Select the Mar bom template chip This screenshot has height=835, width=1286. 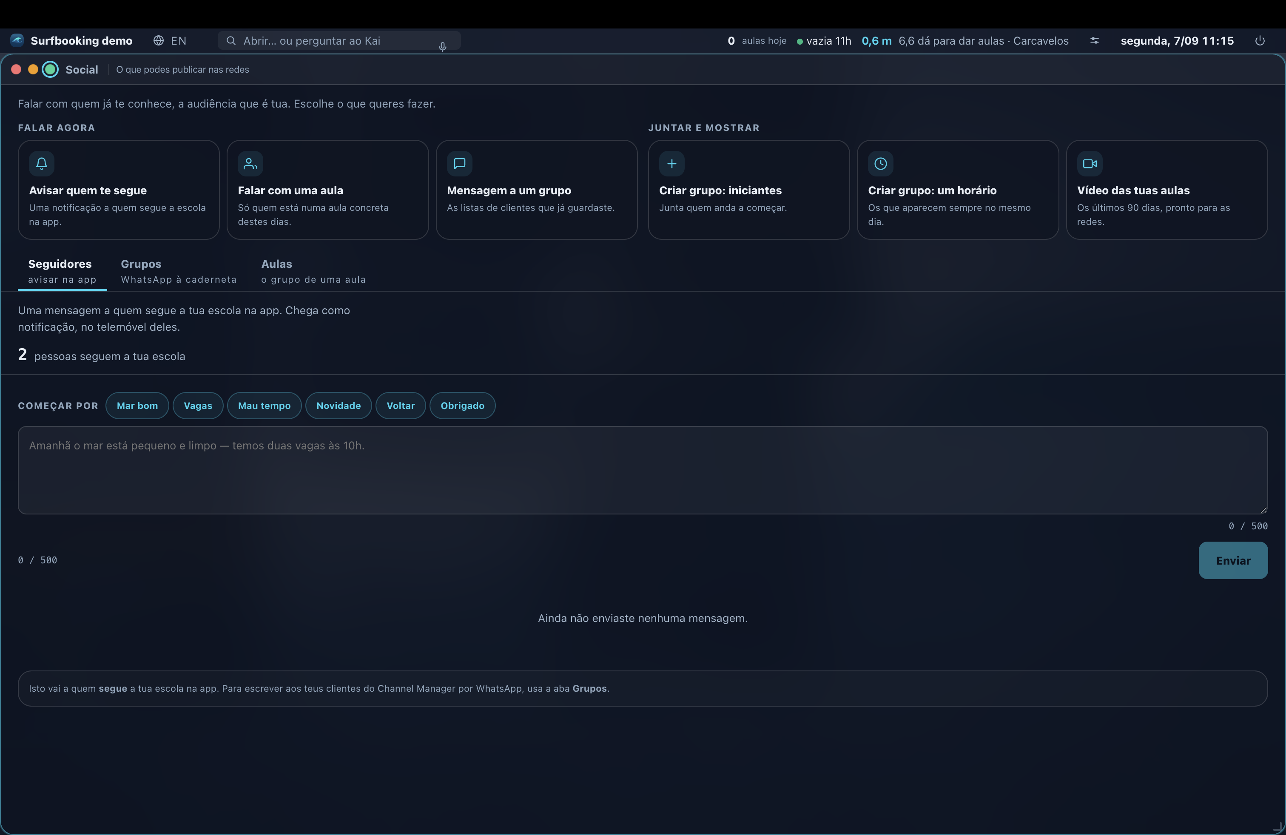pyautogui.click(x=137, y=406)
